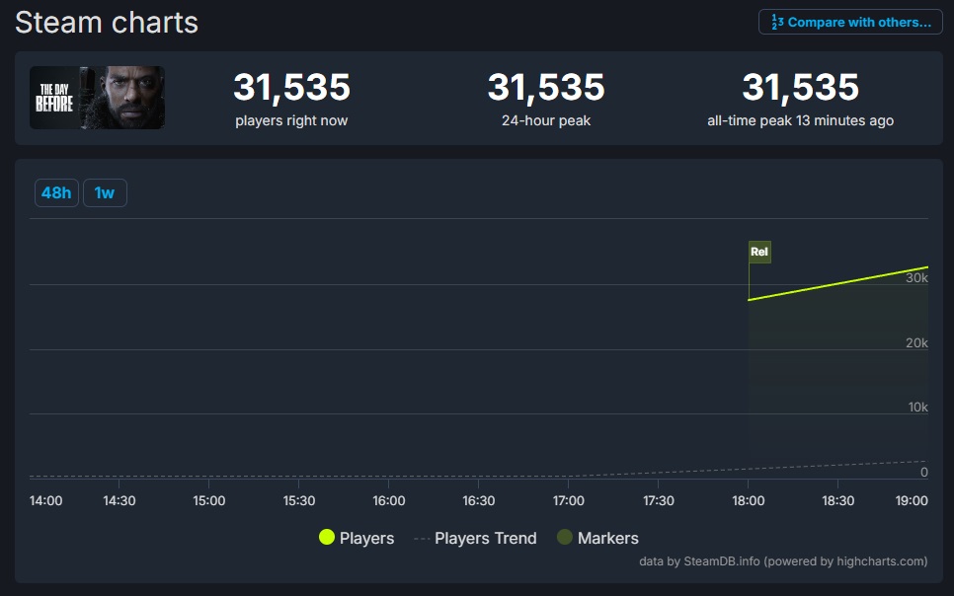
Task: Click the dark green Markers legend dot
Action: click(565, 538)
